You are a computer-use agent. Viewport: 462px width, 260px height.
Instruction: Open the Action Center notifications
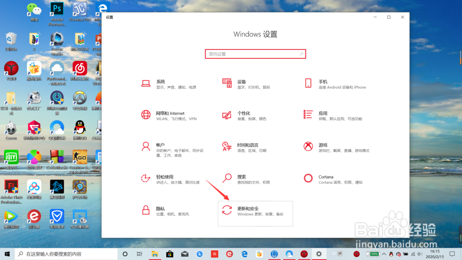click(452, 254)
